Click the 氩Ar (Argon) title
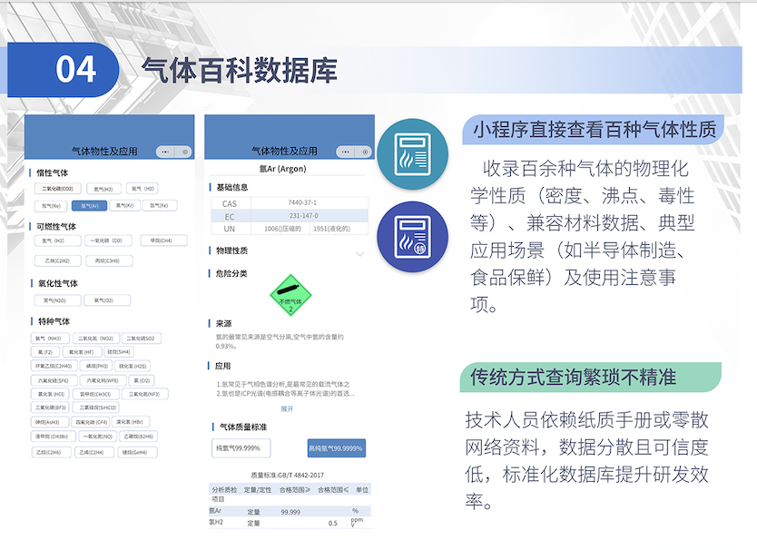 (x=282, y=169)
